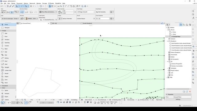The height and width of the screenshot is (111, 197).
Task: Select the Arrow tool in the toolbox
Action: coord(8,25)
